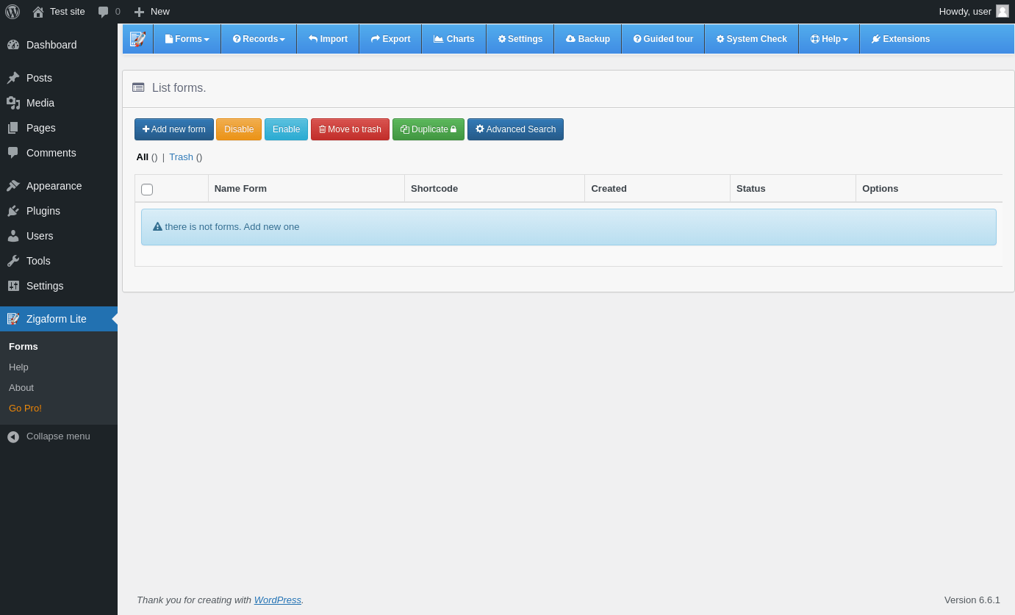This screenshot has height=615, width=1015.
Task: Open the WordPress logo menu
Action: (x=12, y=11)
